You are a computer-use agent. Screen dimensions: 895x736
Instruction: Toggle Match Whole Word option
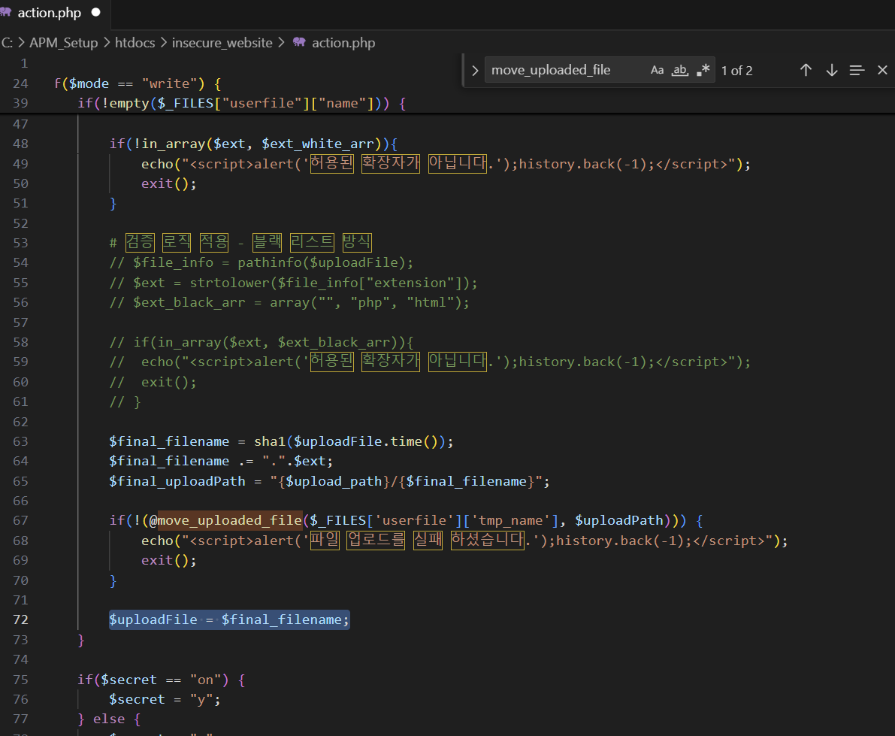(679, 70)
